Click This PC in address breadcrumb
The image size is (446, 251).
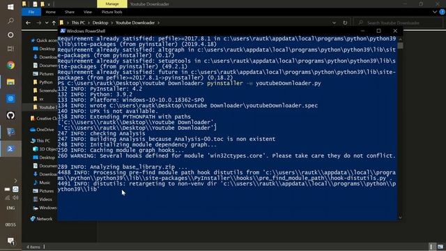tap(78, 23)
